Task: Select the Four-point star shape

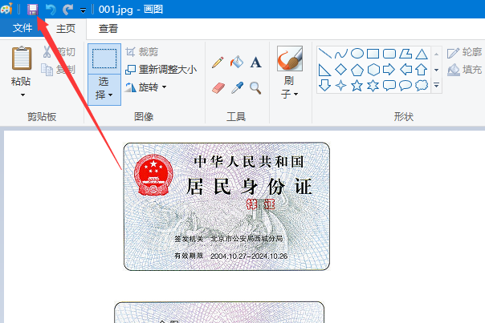Action: [340, 85]
